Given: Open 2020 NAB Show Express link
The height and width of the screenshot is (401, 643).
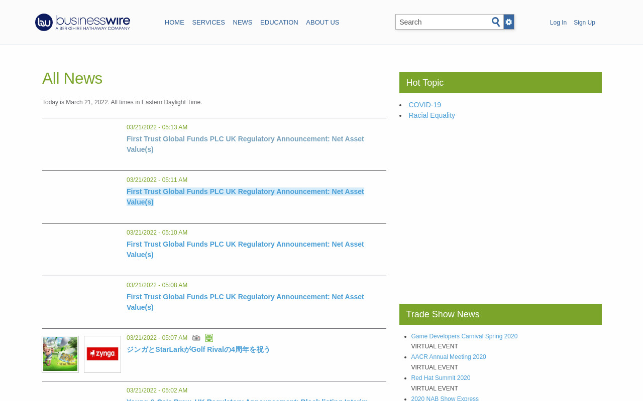Looking at the screenshot, I should pos(445,398).
